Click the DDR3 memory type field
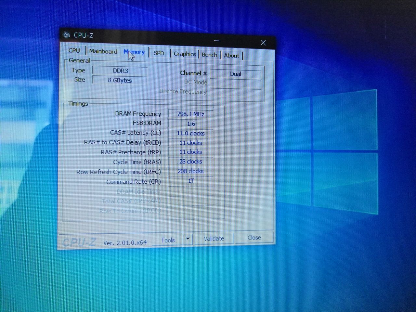This screenshot has width=416, height=312. pos(120,71)
